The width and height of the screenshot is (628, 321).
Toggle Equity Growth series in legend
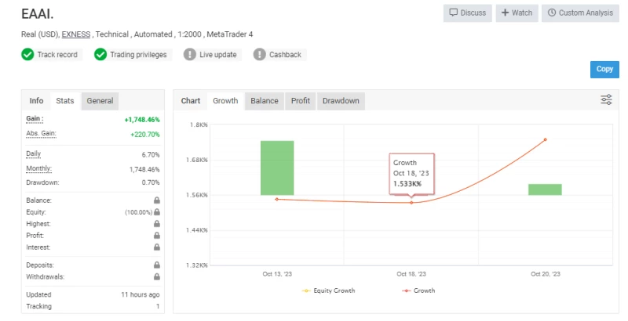[x=328, y=290]
